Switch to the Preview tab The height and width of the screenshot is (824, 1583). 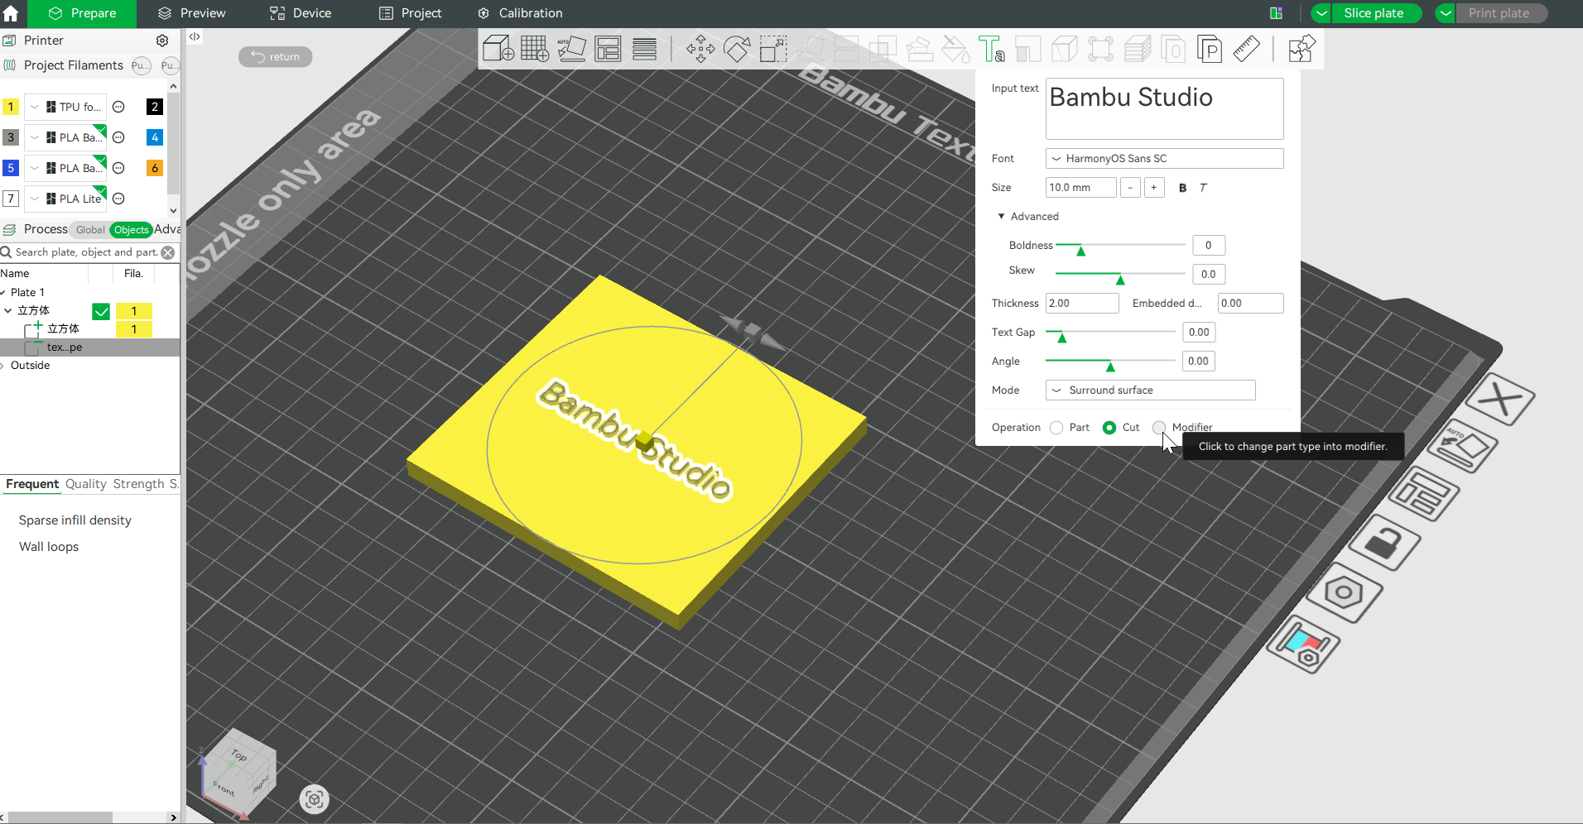[191, 13]
